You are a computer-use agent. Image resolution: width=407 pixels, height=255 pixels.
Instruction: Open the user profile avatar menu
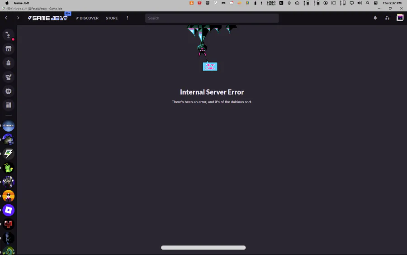point(400,18)
